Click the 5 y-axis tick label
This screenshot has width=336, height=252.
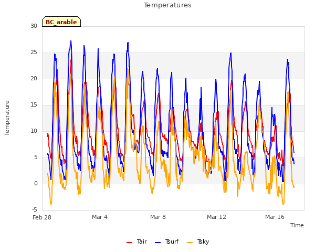(x=36, y=157)
